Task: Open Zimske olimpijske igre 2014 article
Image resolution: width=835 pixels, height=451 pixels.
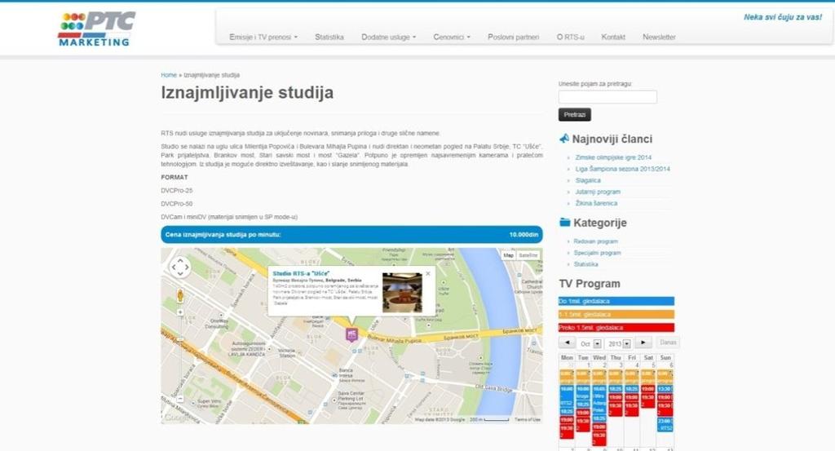Action: coord(613,157)
